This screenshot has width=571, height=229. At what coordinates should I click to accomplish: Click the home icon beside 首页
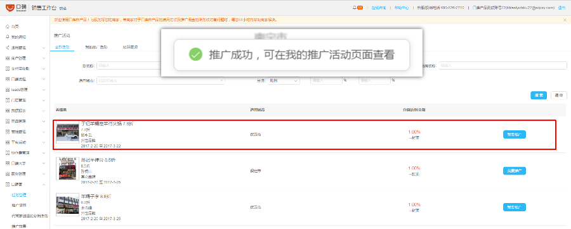pyautogui.click(x=8, y=27)
